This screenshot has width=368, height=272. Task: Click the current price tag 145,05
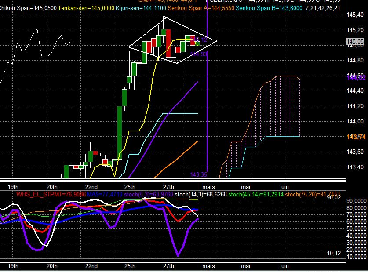point(355,41)
